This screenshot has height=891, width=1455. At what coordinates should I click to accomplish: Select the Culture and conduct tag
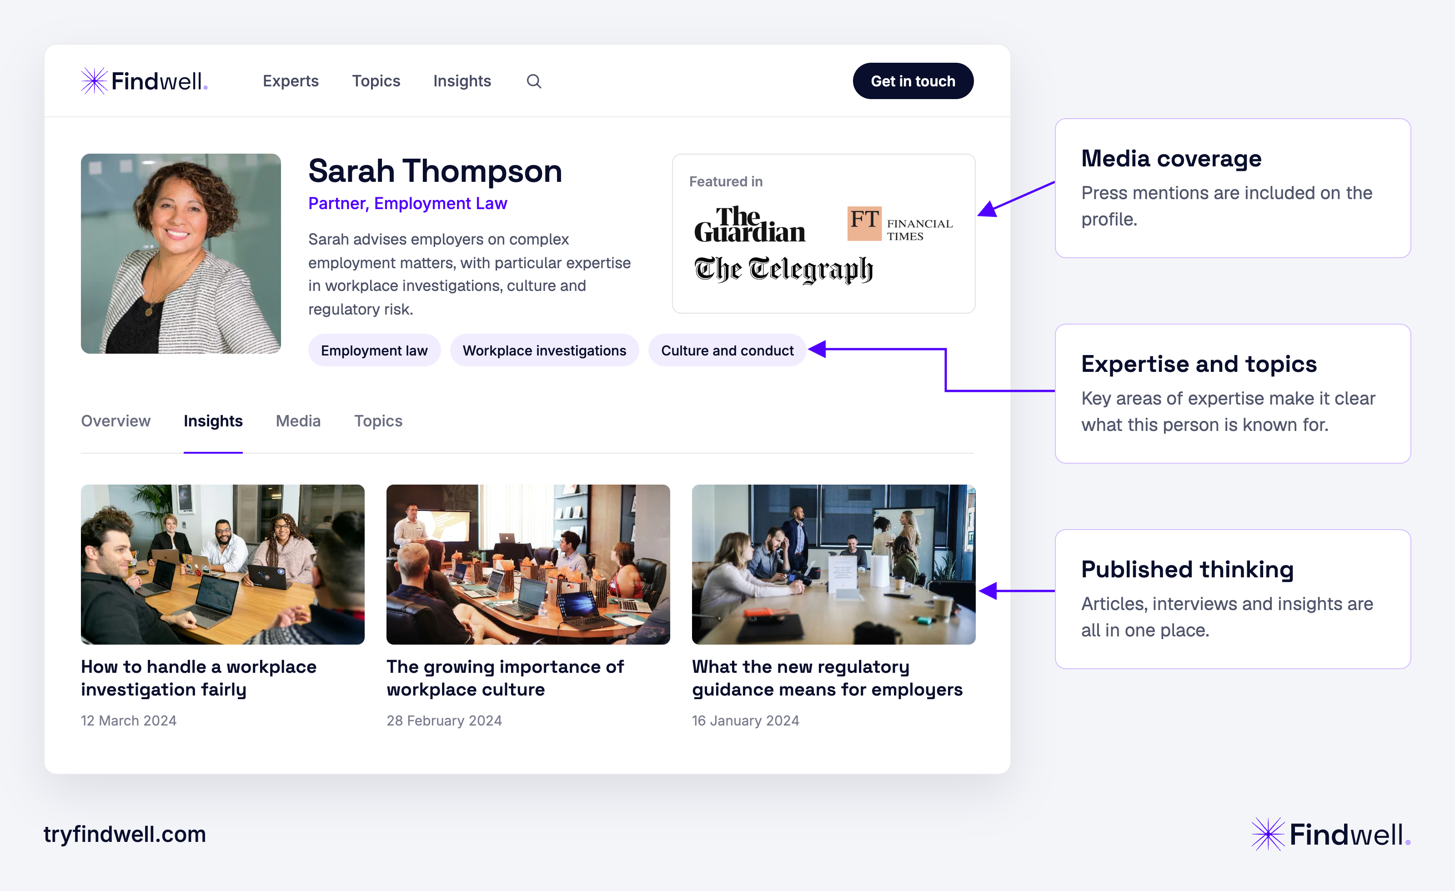pyautogui.click(x=727, y=350)
